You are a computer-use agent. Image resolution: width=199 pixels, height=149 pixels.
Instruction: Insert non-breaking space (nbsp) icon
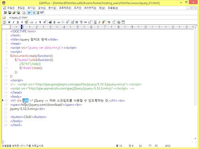[32, 22]
